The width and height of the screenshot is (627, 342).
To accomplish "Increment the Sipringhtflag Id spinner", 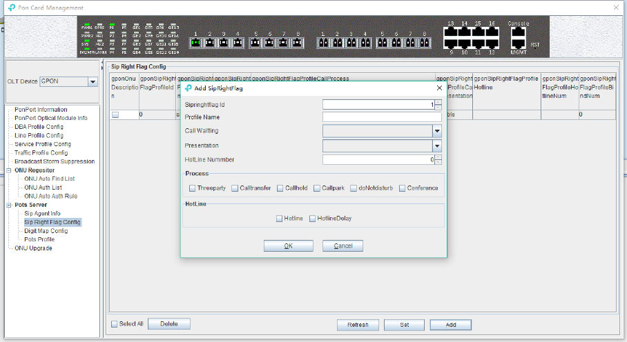I will [x=438, y=102].
